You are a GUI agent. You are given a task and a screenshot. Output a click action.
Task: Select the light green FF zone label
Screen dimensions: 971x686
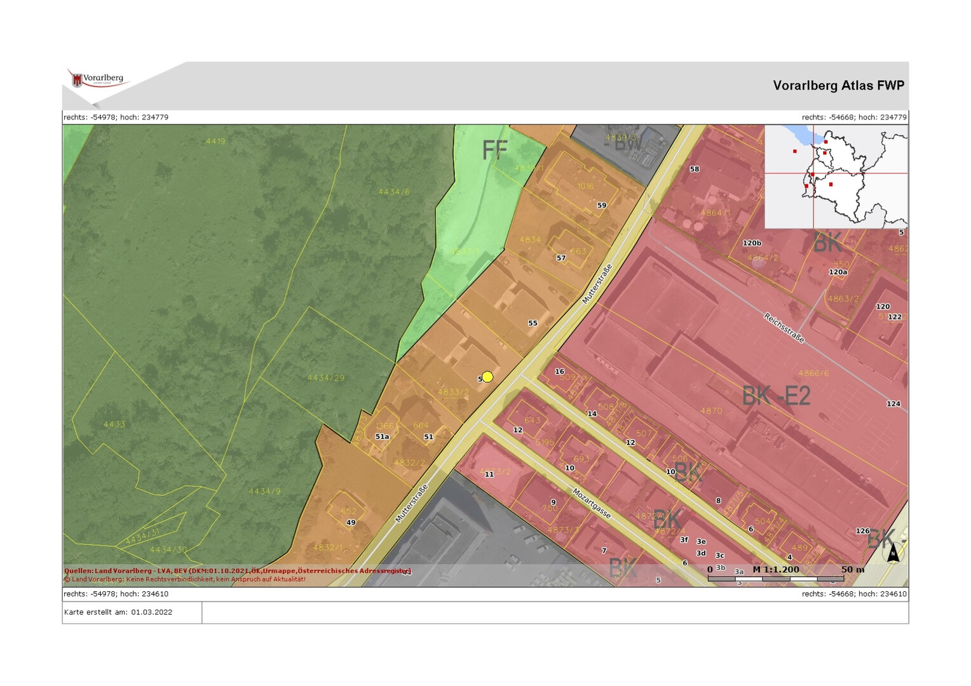point(494,151)
